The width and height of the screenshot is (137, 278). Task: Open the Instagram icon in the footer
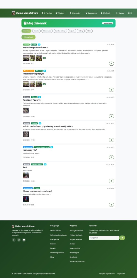19,240
